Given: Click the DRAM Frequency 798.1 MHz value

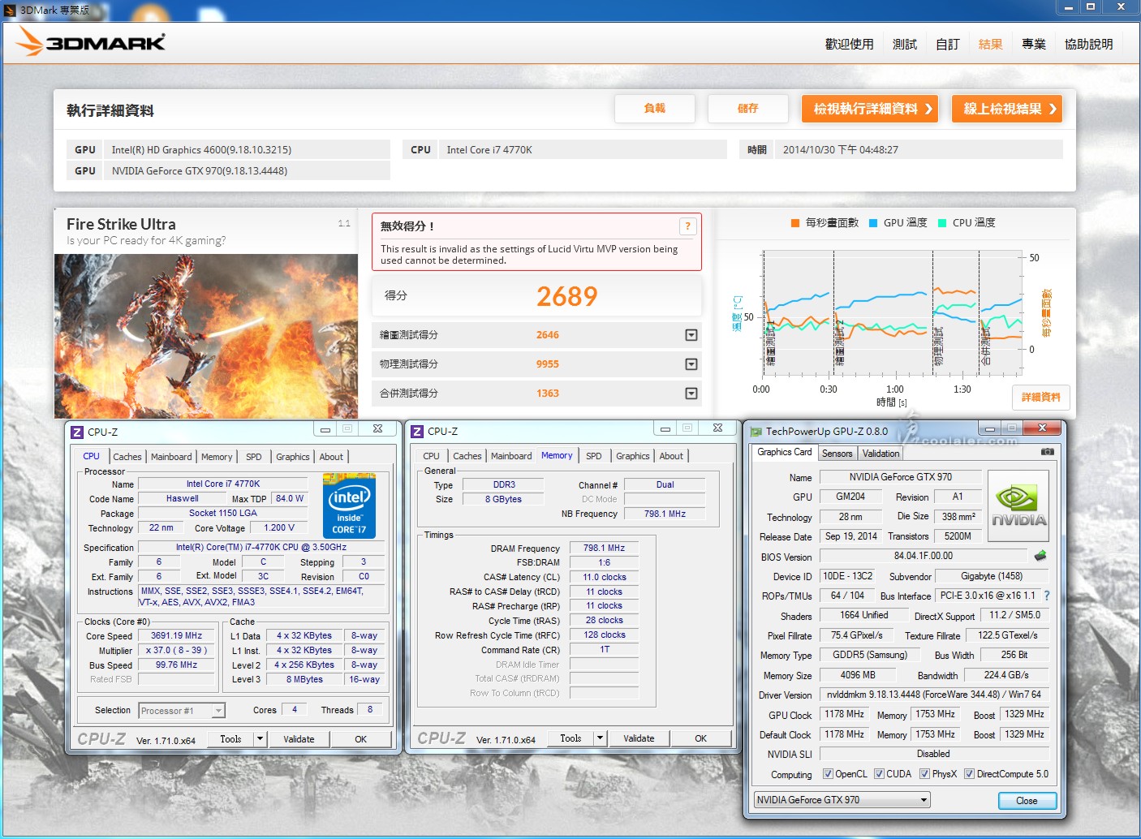Looking at the screenshot, I should click(x=604, y=549).
